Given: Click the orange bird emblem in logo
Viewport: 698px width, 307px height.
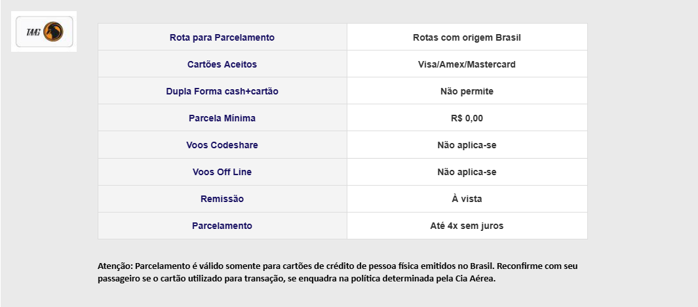Looking at the screenshot, I should point(54,31).
